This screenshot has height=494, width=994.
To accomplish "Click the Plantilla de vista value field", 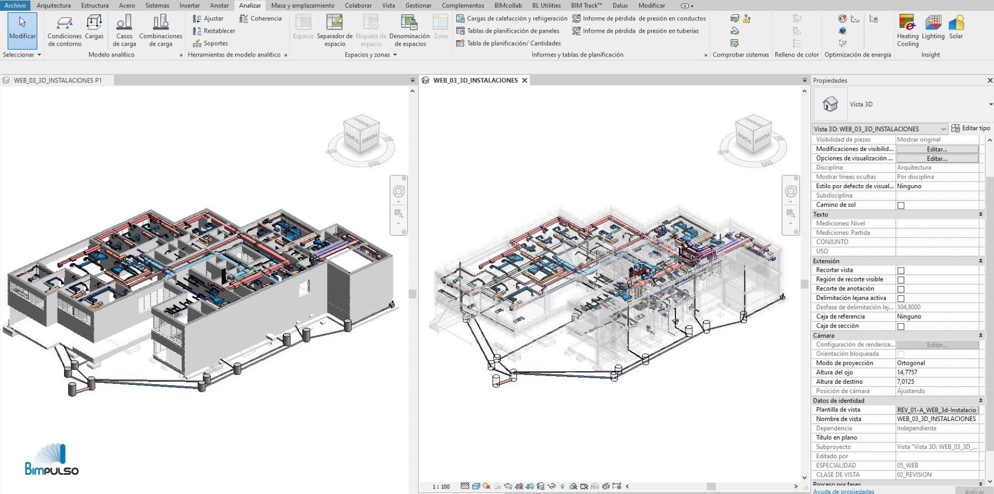I will 937,410.
